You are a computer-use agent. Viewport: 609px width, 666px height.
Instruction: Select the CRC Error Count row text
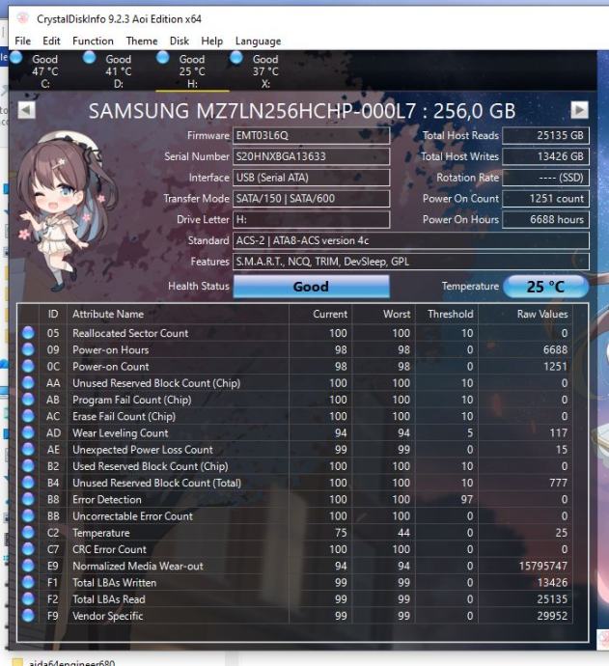(110, 549)
